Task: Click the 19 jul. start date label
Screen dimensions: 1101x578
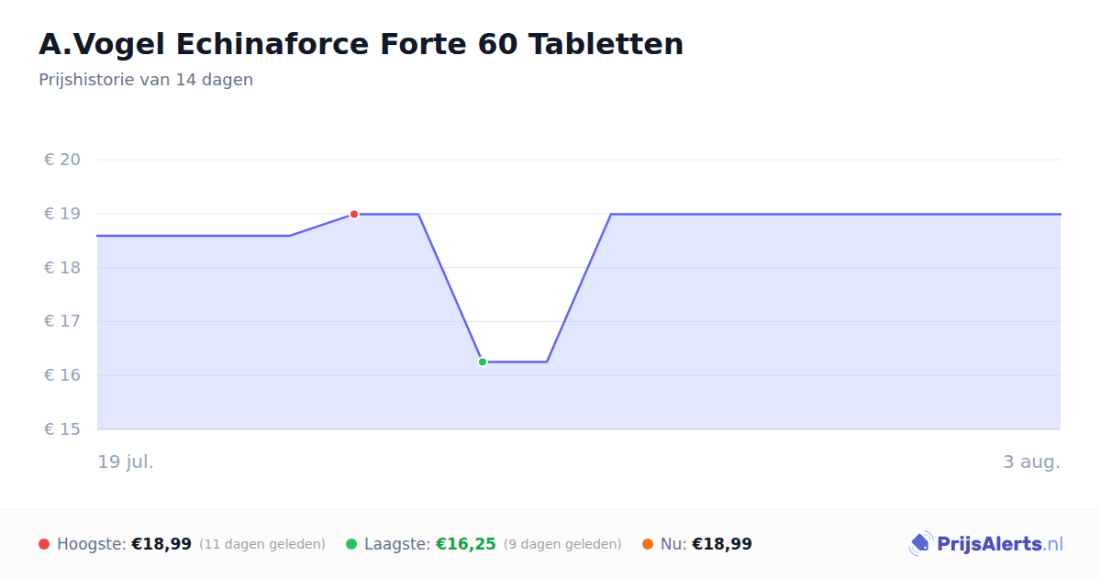Action: coord(126,461)
